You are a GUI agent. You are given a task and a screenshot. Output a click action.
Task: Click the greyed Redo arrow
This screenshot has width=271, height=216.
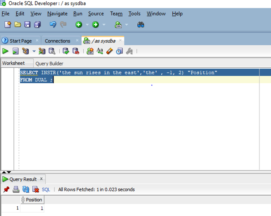[x=63, y=24]
